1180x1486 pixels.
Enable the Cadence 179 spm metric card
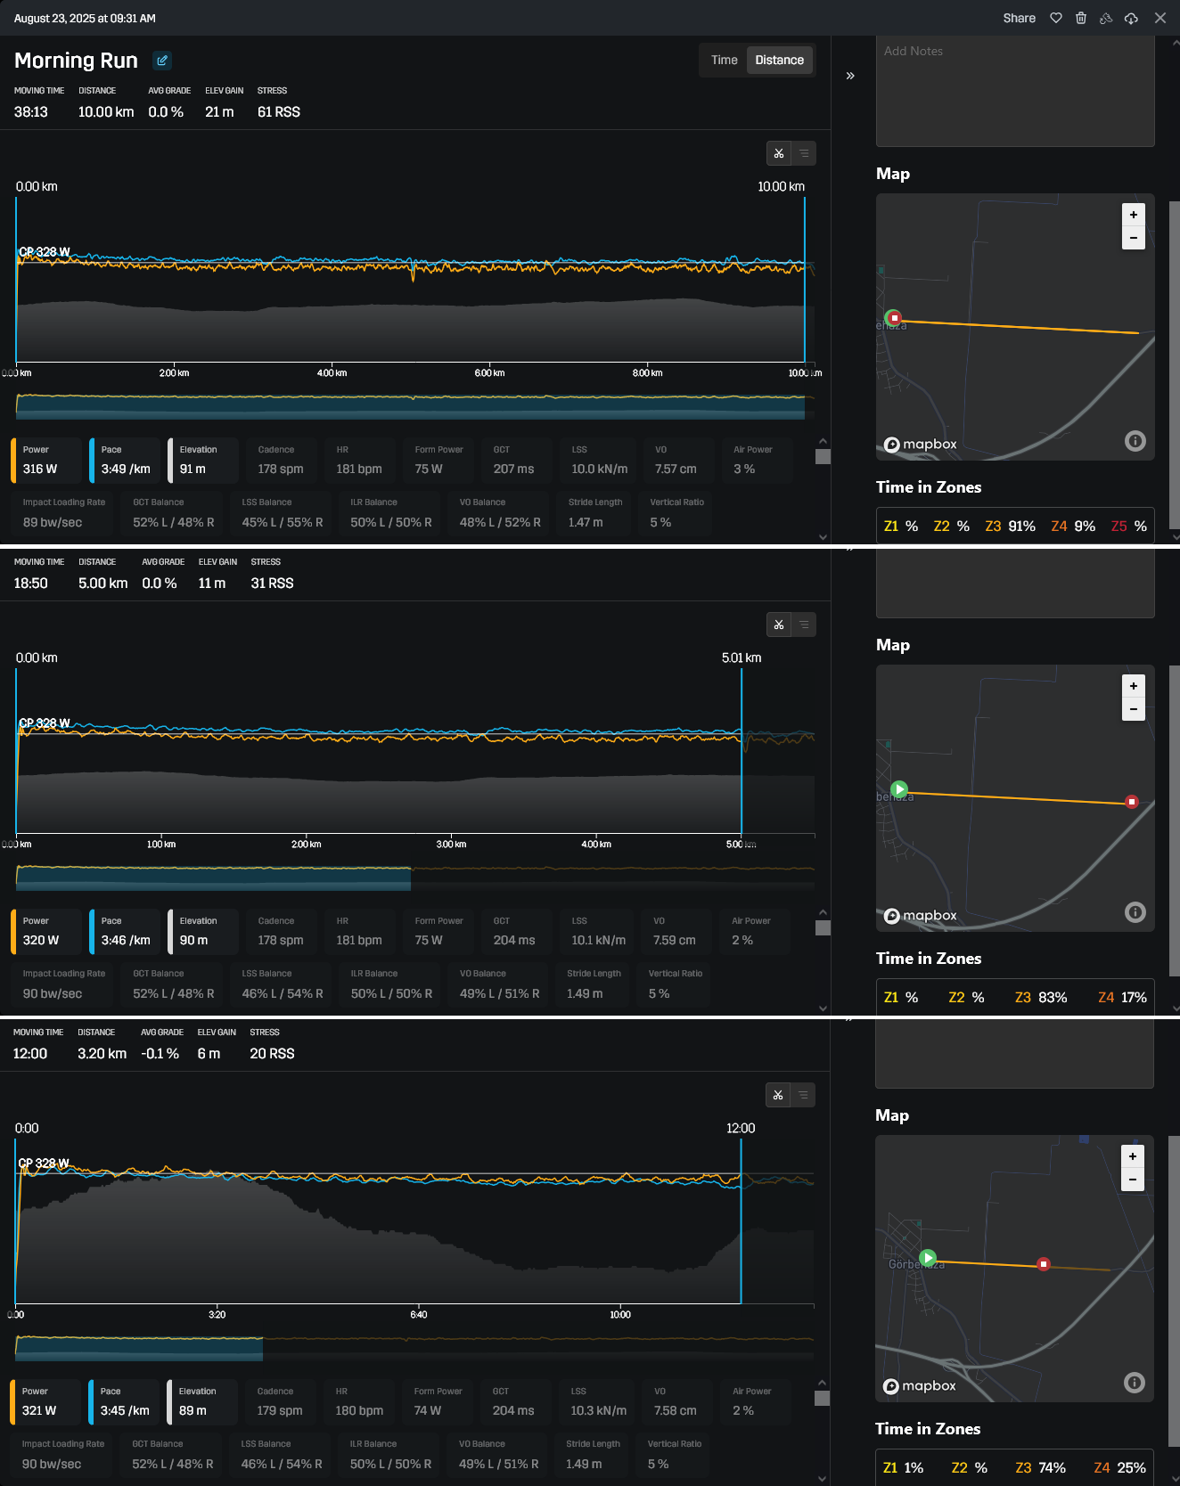[x=281, y=1401]
